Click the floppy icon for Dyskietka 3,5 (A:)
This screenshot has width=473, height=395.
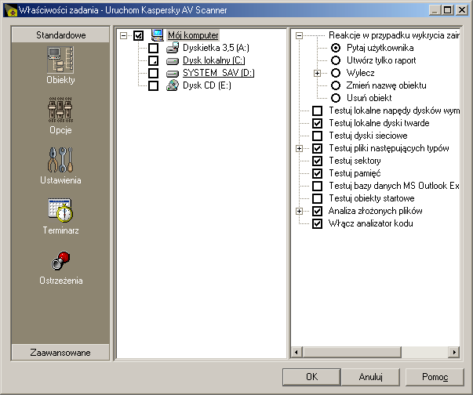pyautogui.click(x=173, y=48)
